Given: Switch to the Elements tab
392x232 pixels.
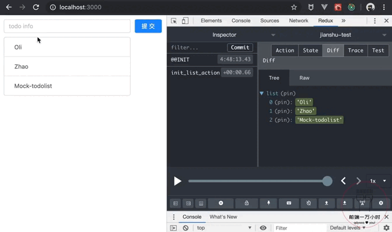Looking at the screenshot, I should pyautogui.click(x=211, y=21).
